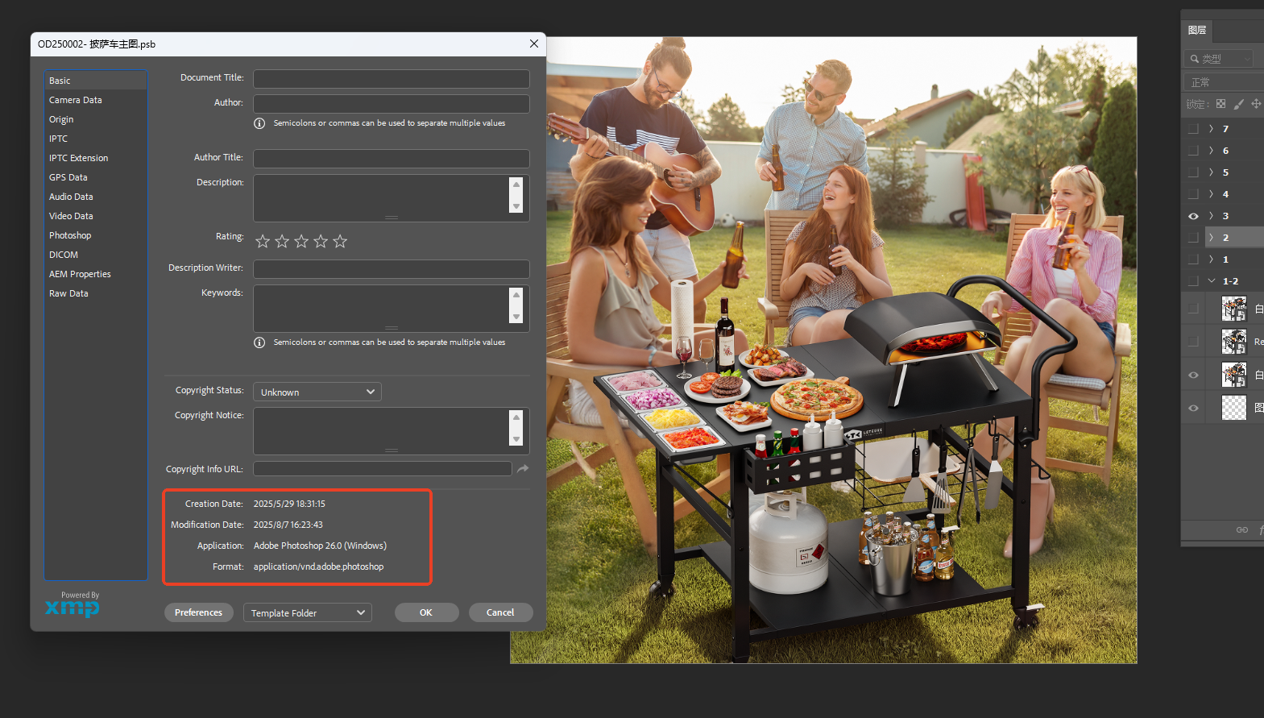Click the lock image pixels brush icon
Screen dimensions: 1264x718
coord(1238,104)
